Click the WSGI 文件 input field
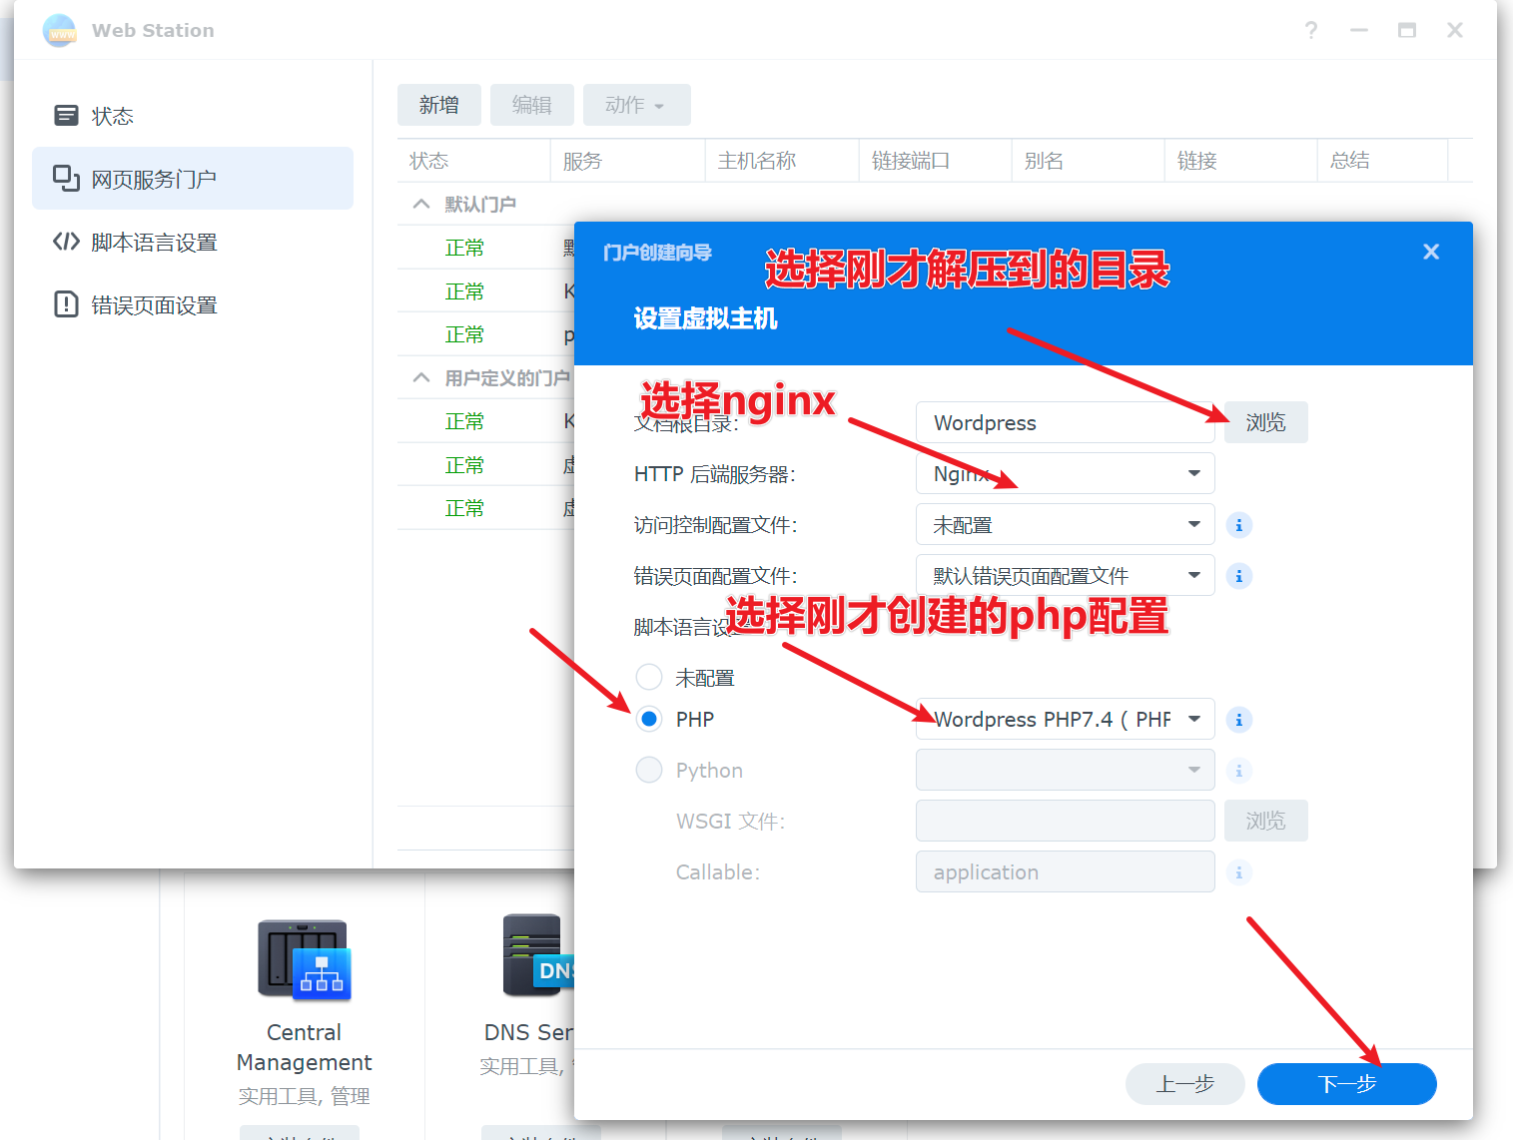Image resolution: width=1513 pixels, height=1140 pixels. tap(1065, 821)
